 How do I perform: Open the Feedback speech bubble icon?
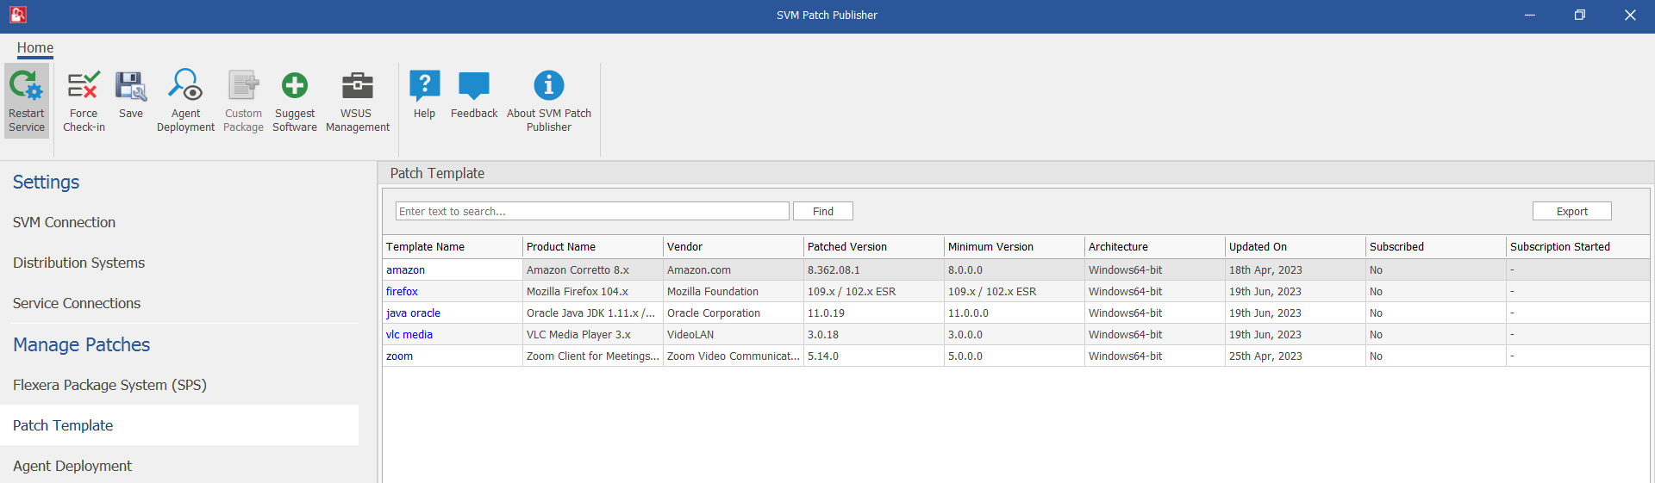coord(474,87)
